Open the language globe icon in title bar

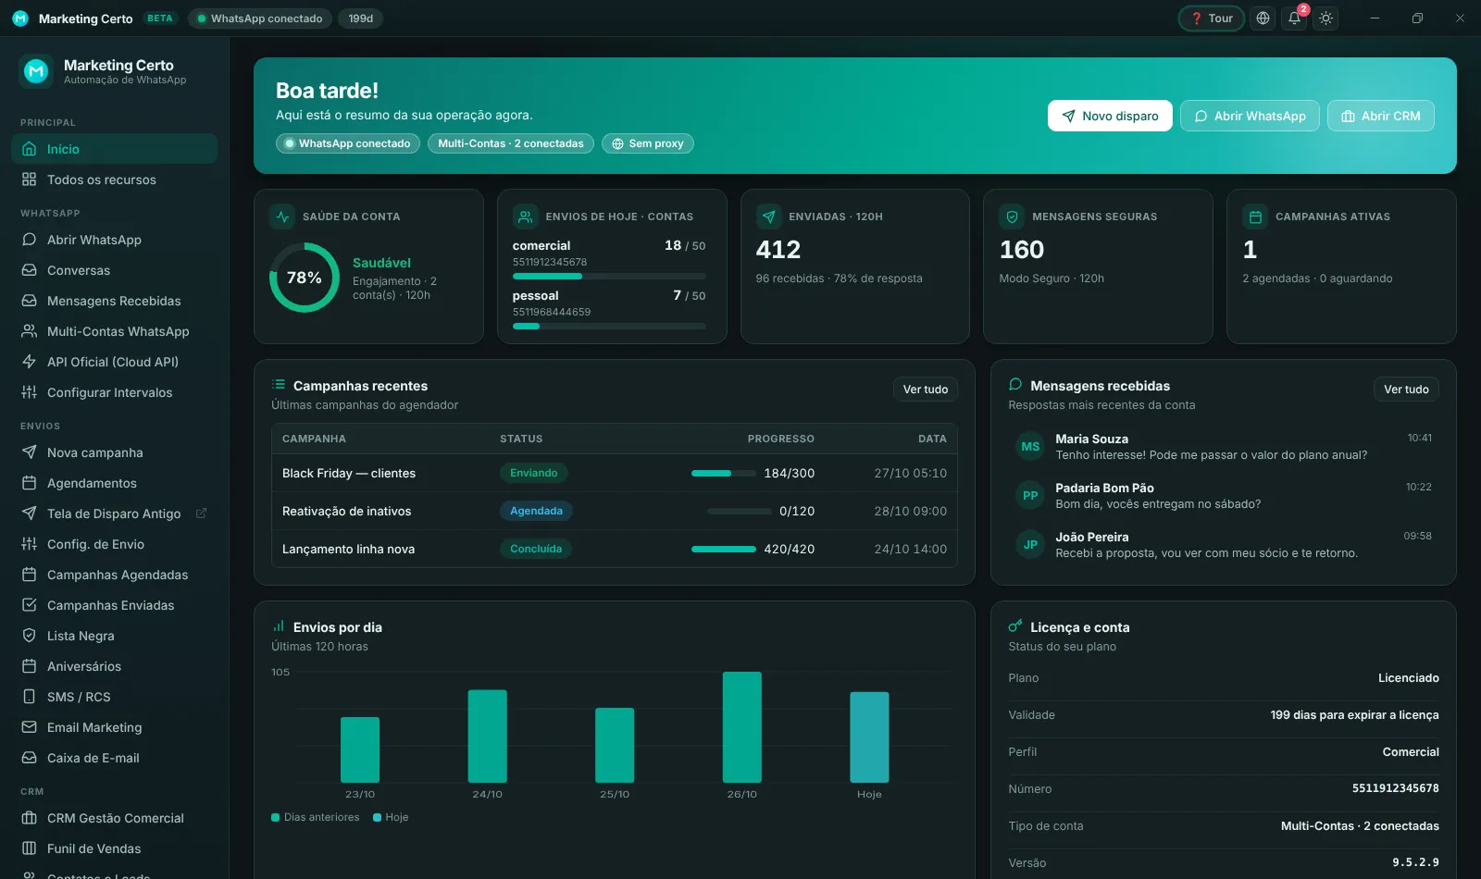click(x=1263, y=19)
